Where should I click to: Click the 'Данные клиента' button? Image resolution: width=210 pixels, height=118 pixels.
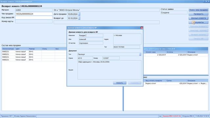[x=198, y=18]
